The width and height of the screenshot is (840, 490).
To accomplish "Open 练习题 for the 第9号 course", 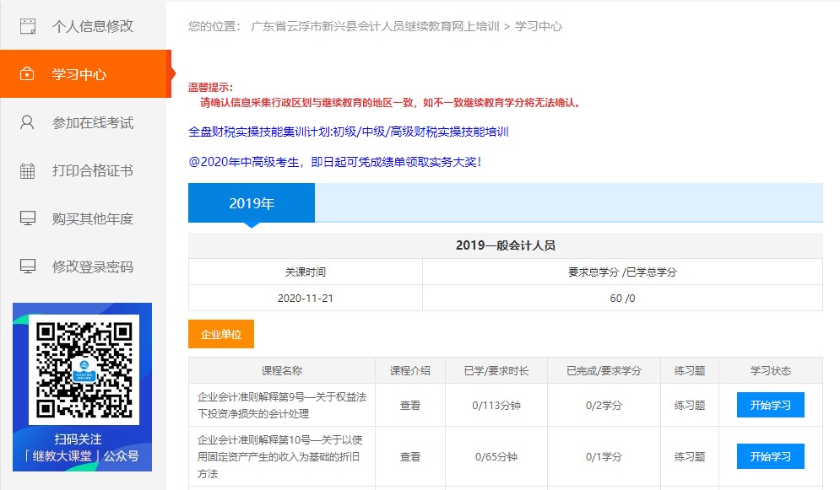I will (689, 405).
